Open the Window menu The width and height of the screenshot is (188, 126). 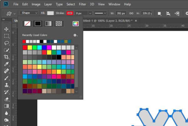pos(114,4)
